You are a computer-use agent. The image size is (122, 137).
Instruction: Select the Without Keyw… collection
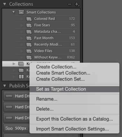(48, 57)
